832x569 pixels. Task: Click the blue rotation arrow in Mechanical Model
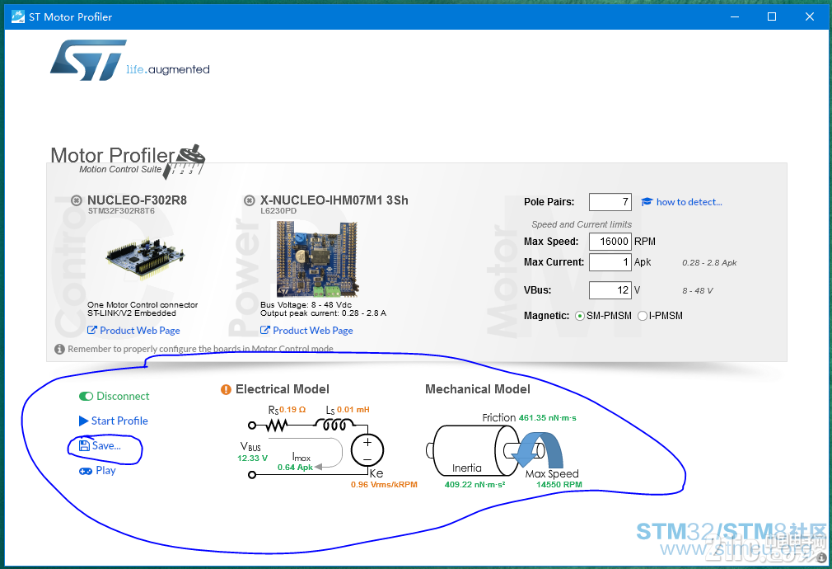[538, 450]
